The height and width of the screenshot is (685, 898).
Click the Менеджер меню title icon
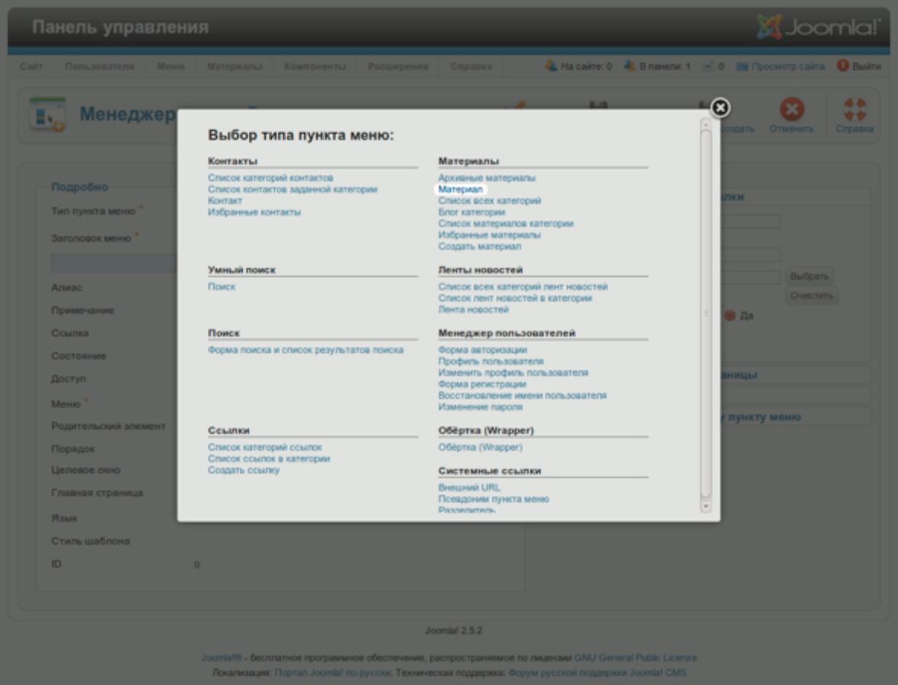click(x=47, y=115)
